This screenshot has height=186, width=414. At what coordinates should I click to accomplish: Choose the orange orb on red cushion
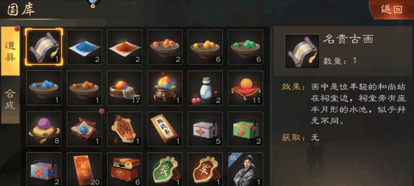245,88
